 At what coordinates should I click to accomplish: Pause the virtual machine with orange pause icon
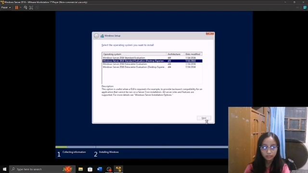(x=17, y=8)
